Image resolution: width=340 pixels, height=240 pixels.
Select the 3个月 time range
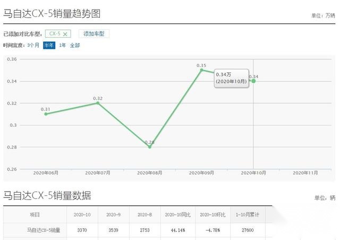click(x=33, y=45)
